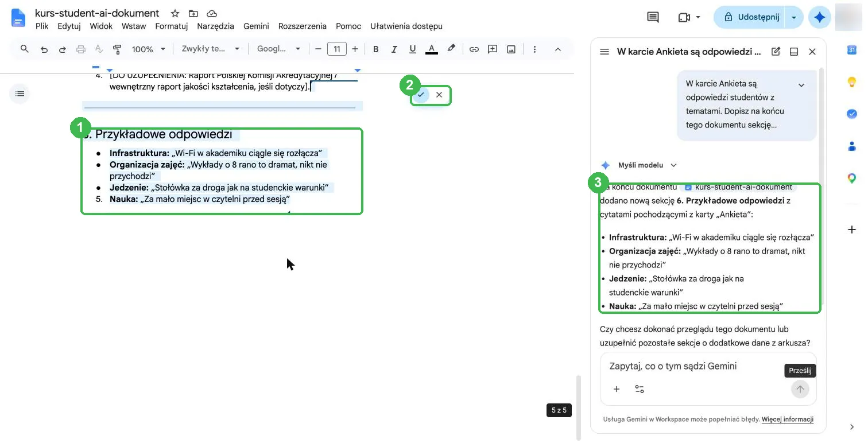Open Google Calendar in the side panel

coord(852,50)
